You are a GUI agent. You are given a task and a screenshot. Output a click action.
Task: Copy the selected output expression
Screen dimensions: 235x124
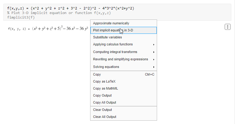(x=97, y=74)
